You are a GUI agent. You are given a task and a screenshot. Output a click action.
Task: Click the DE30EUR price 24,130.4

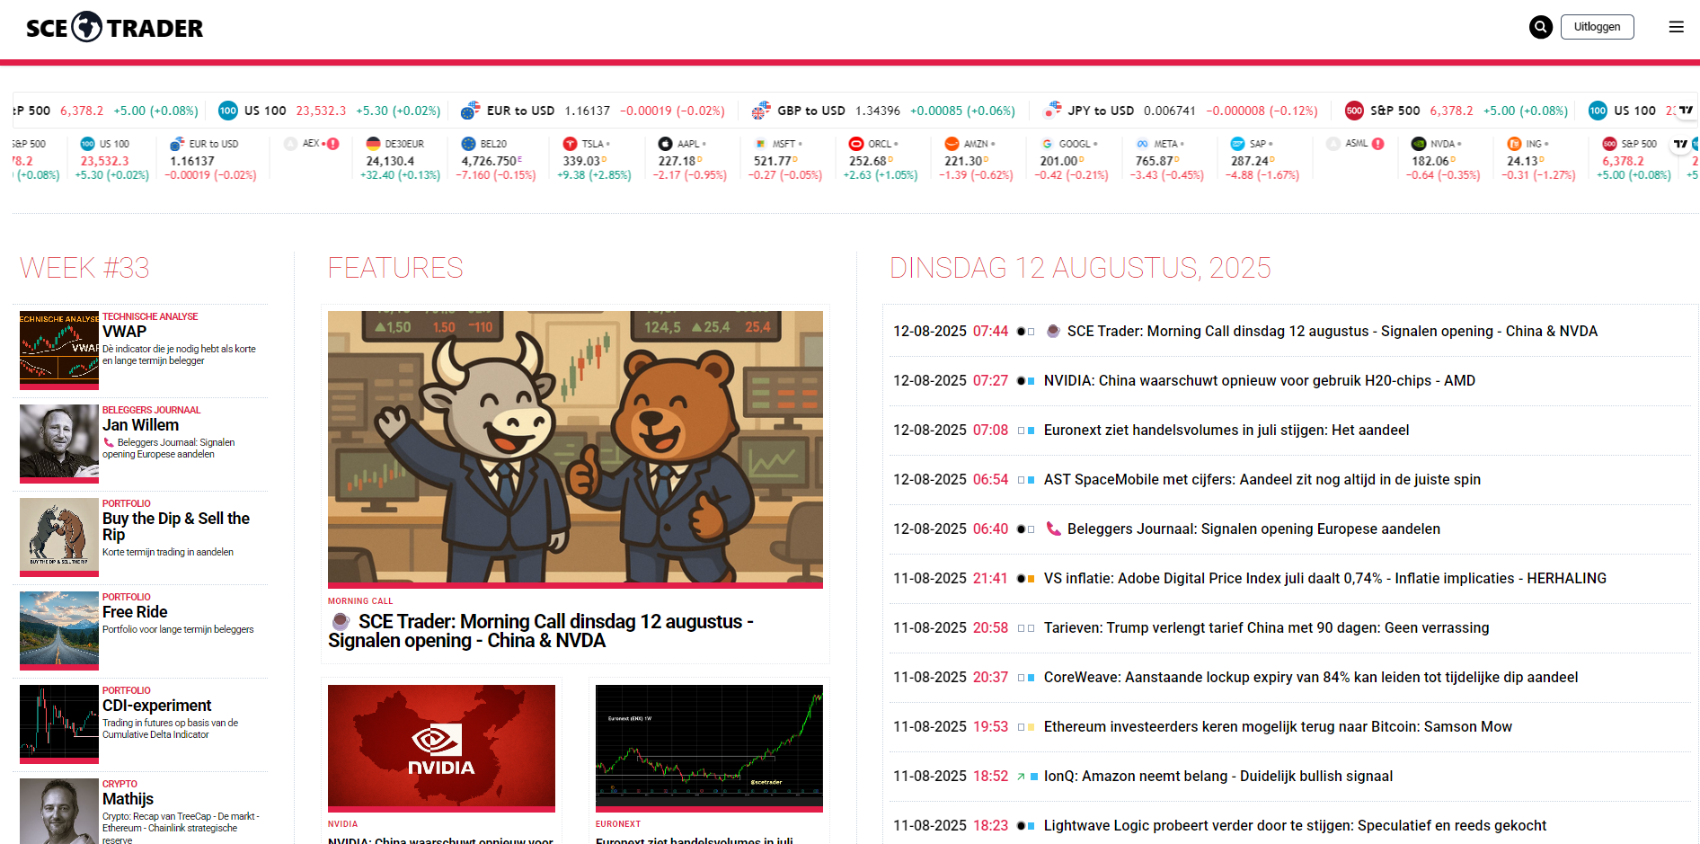[390, 162]
